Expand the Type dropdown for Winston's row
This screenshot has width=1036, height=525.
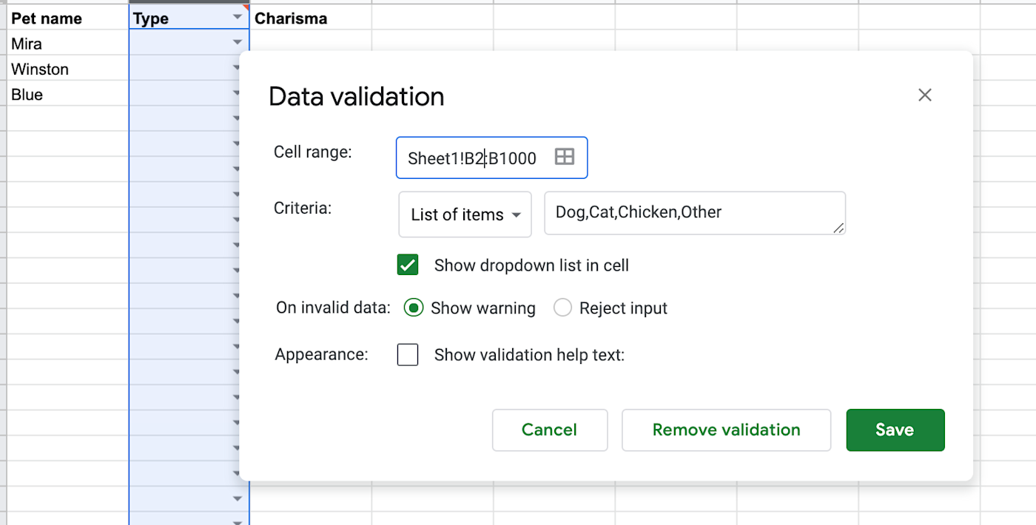pyautogui.click(x=237, y=69)
